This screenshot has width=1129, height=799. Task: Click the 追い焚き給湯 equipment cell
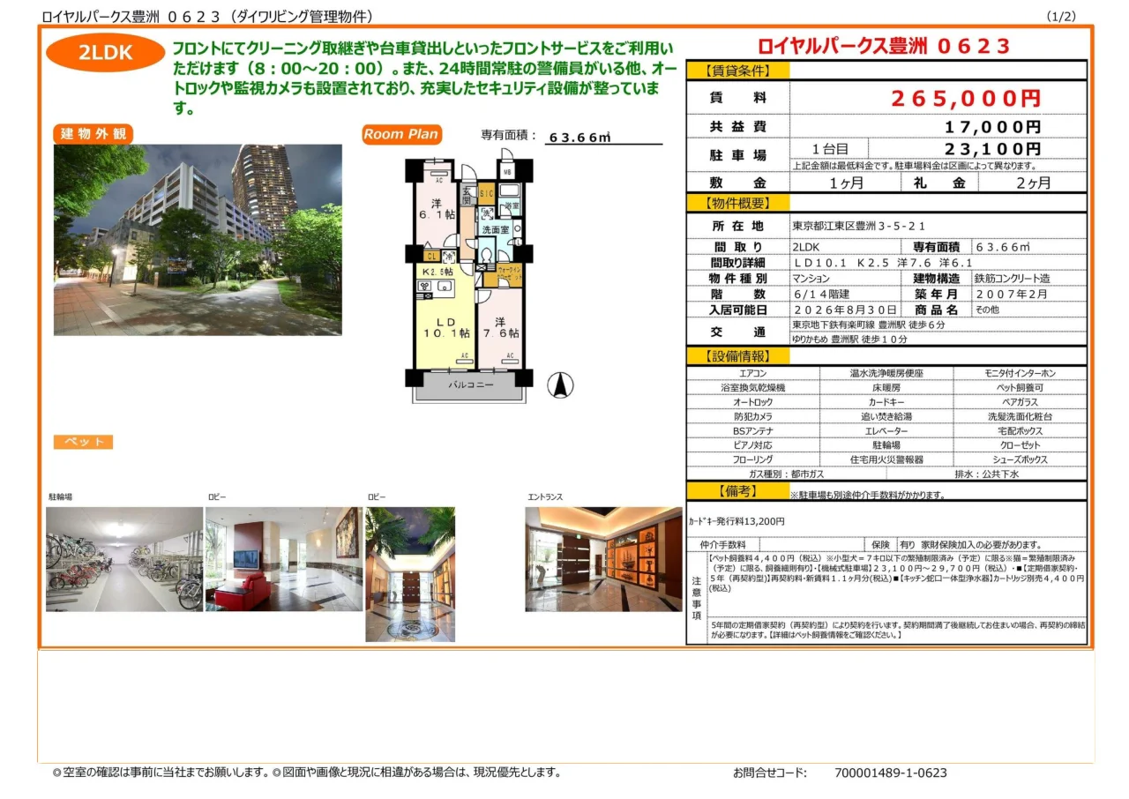click(886, 416)
